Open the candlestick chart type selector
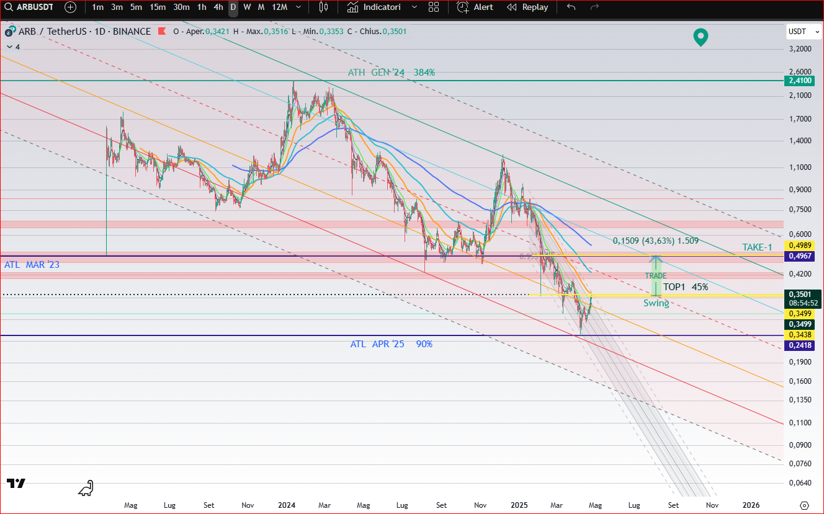The height and width of the screenshot is (514, 824). point(323,7)
